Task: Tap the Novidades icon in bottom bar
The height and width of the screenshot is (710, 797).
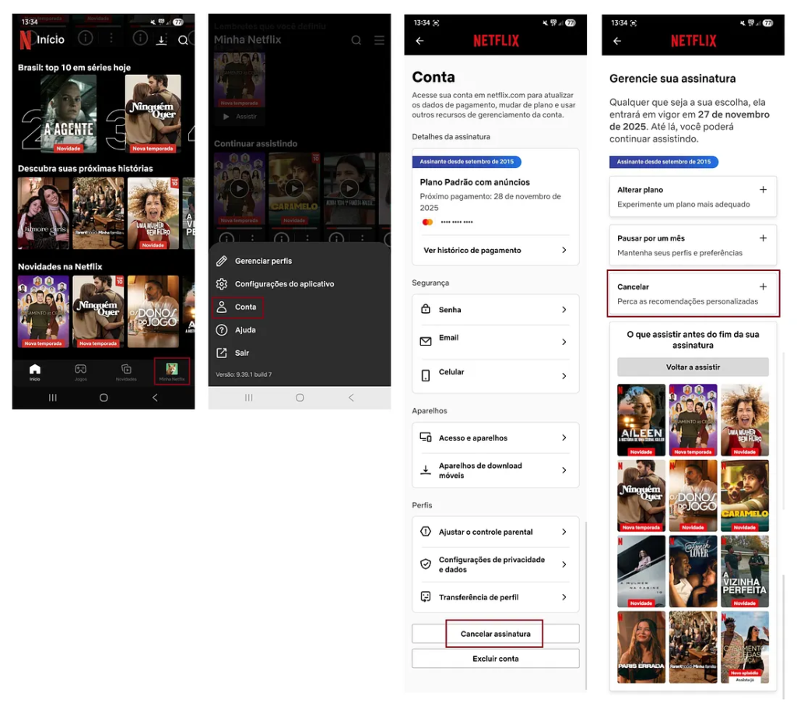Action: (x=126, y=371)
